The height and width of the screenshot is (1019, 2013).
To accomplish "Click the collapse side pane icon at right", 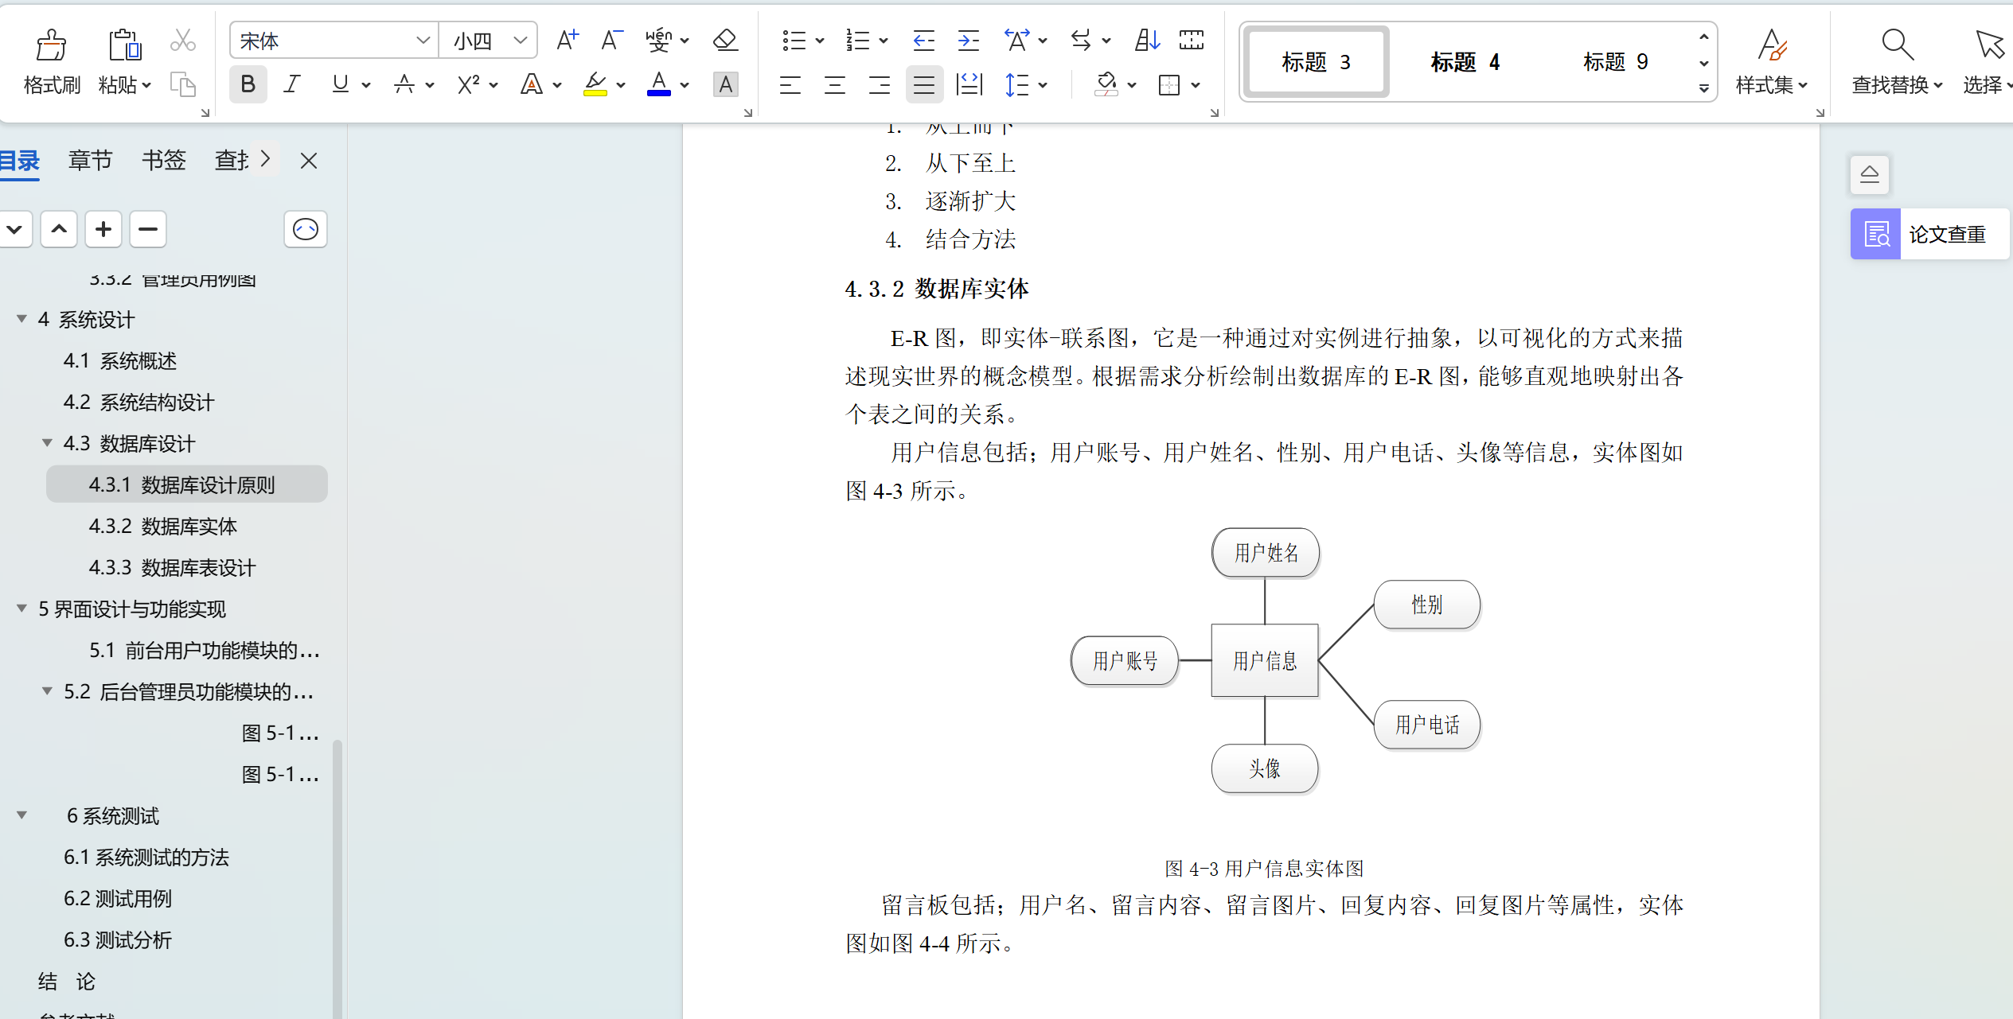I will [1870, 174].
